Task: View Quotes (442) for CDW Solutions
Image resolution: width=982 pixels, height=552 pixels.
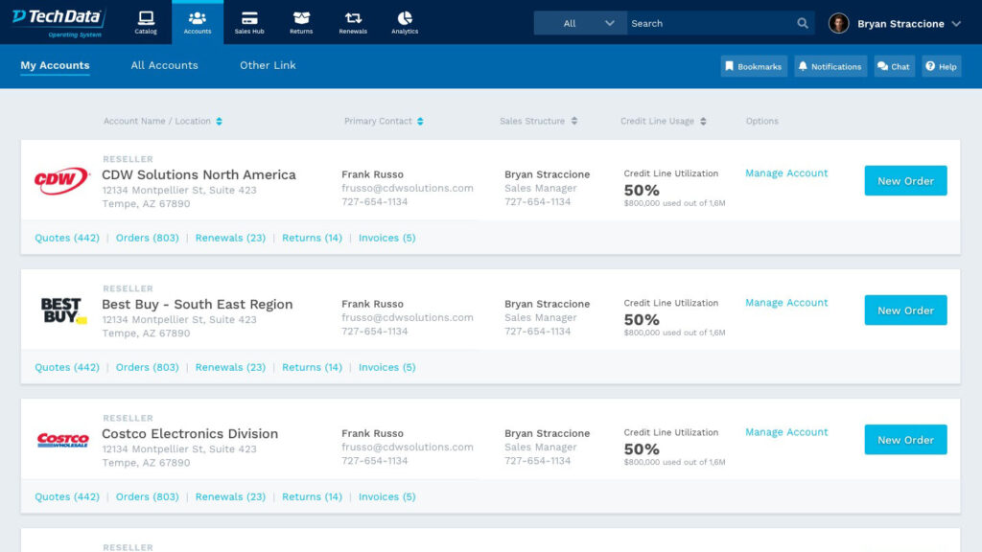Action: point(67,238)
